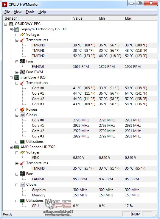160x219 pixels.
Task: Expand the Intel Utilizations node
Action: coord(17,142)
